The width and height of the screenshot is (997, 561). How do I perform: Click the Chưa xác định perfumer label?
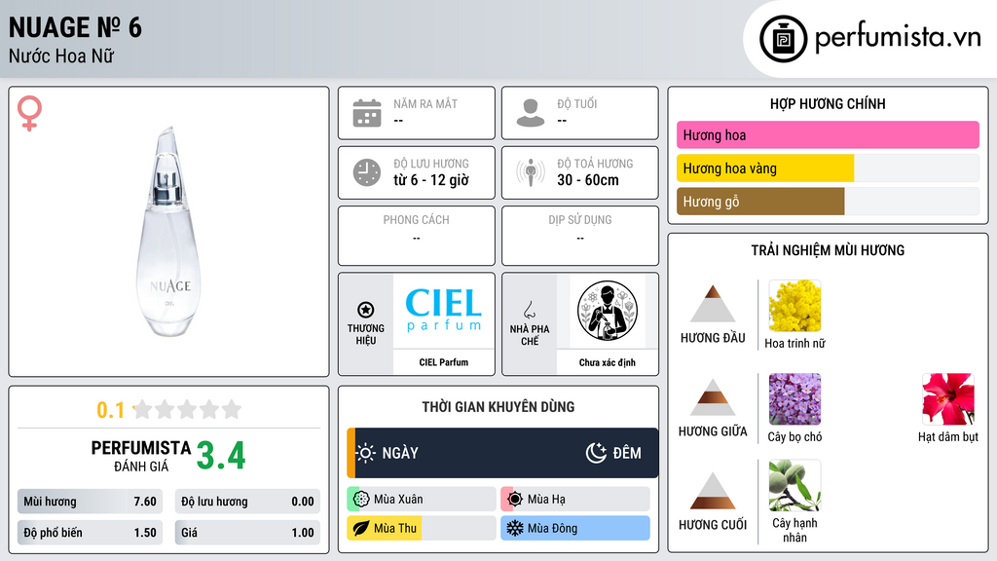pos(608,362)
